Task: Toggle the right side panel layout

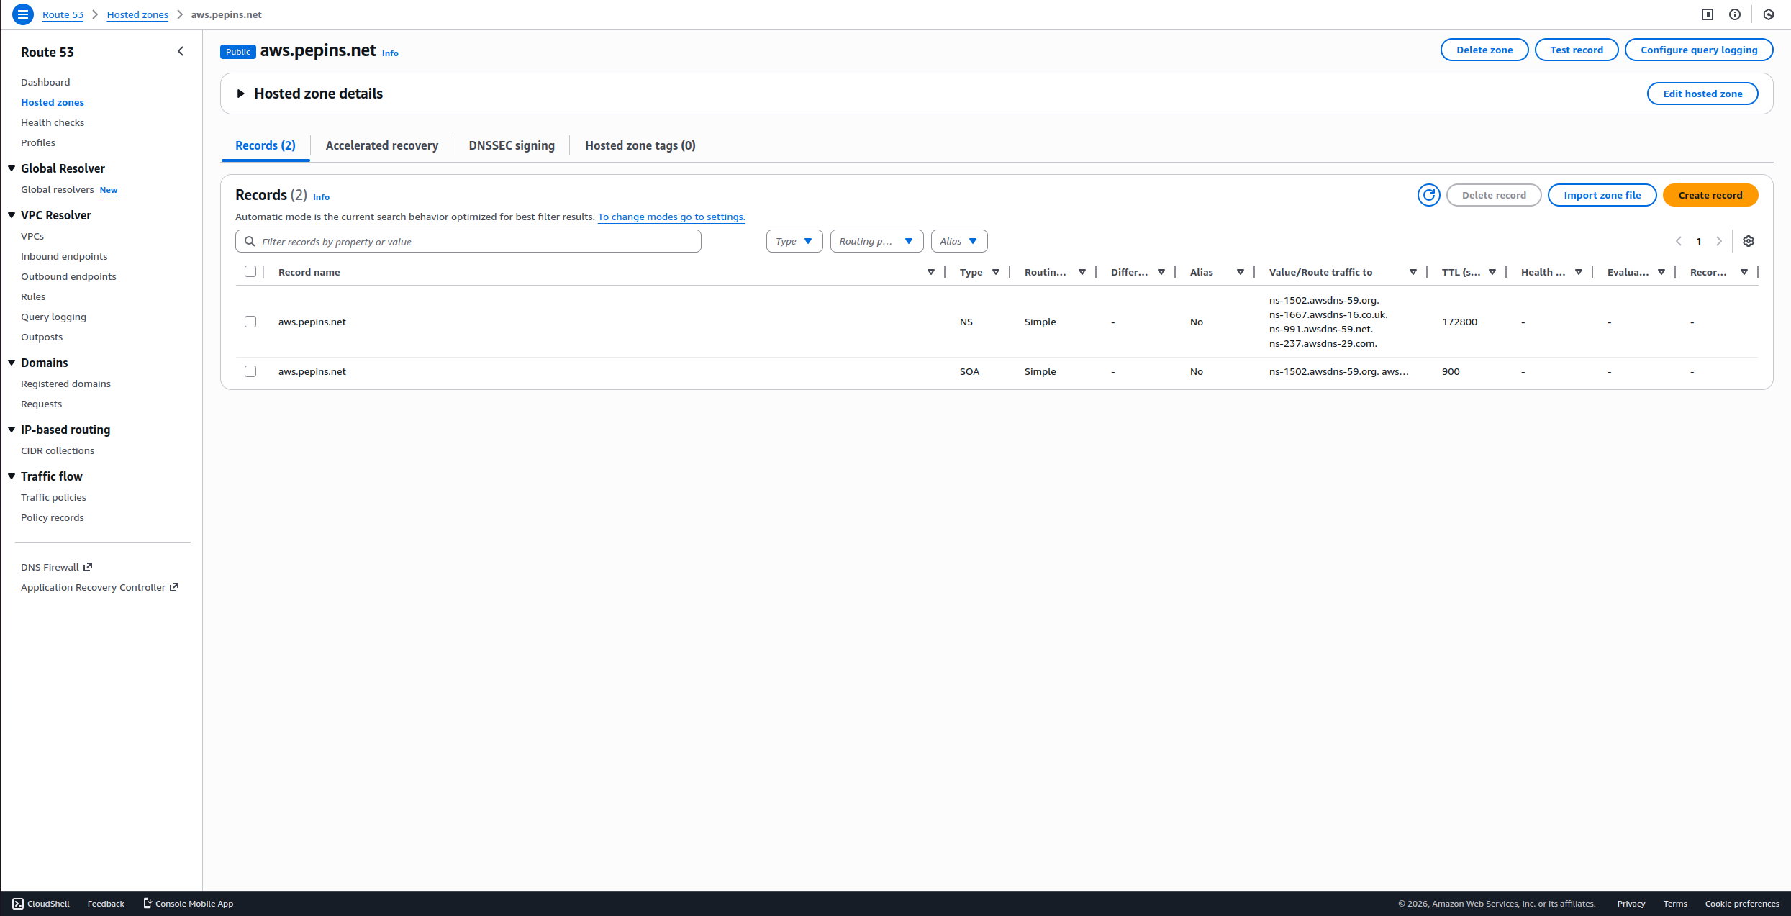Action: coord(1706,14)
